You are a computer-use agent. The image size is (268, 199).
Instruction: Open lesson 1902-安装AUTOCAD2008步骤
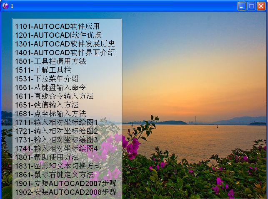click(66, 192)
